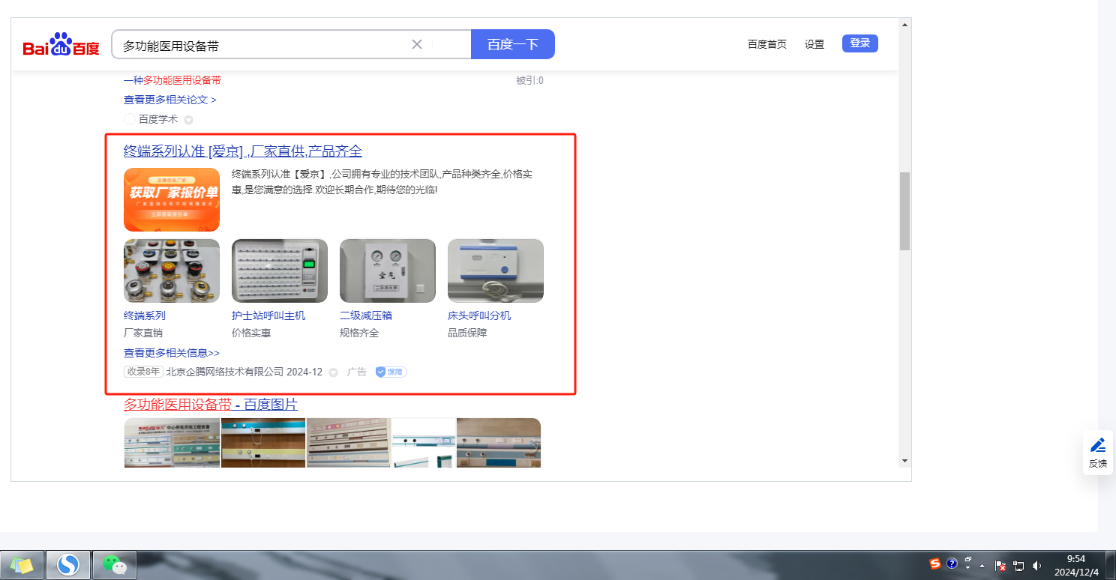Click the 登录 login button

coord(860,43)
